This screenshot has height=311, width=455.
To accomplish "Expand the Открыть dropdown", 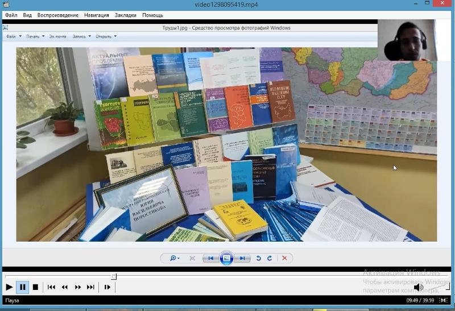I will tap(106, 36).
